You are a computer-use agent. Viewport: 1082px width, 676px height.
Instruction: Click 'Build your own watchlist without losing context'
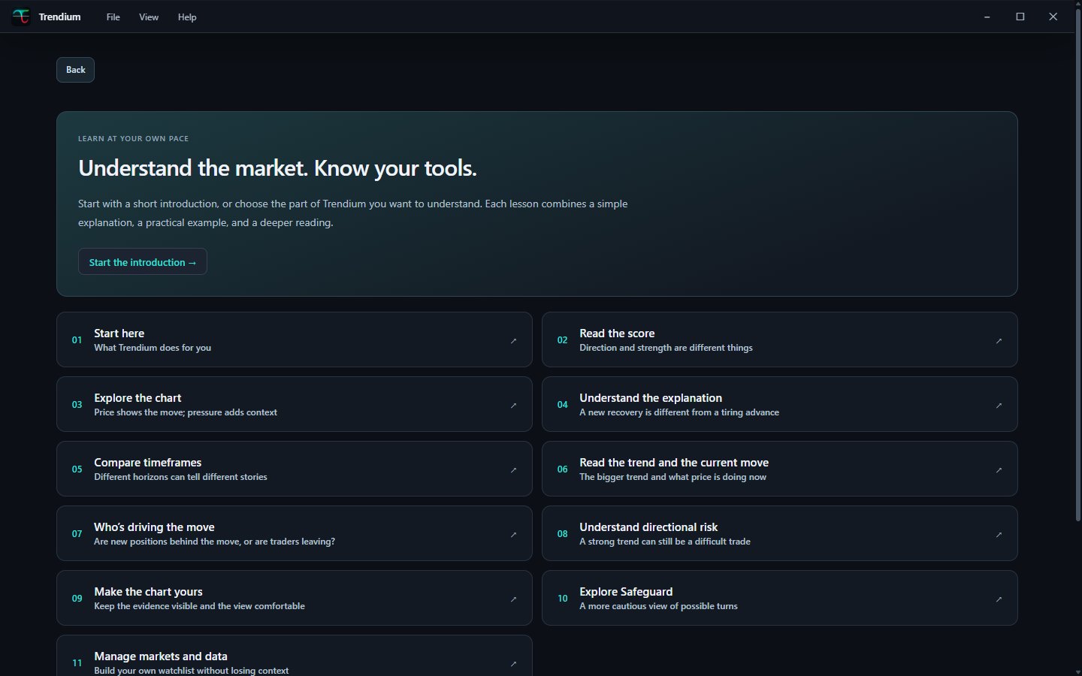[x=191, y=671]
